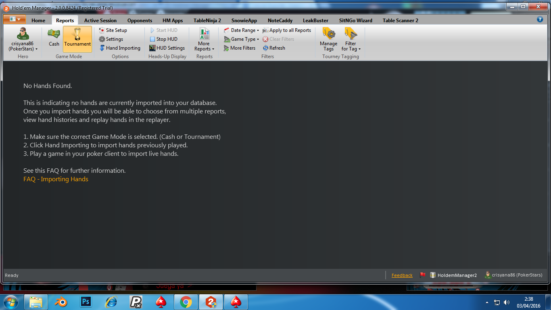
Task: Open the Px application taskbar icon
Action: 136,302
